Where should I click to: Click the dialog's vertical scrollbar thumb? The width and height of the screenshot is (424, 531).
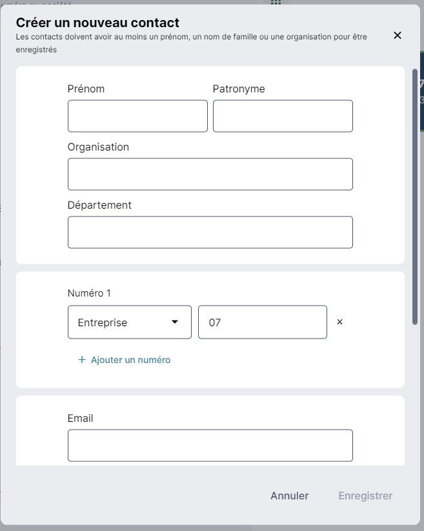tap(415, 197)
